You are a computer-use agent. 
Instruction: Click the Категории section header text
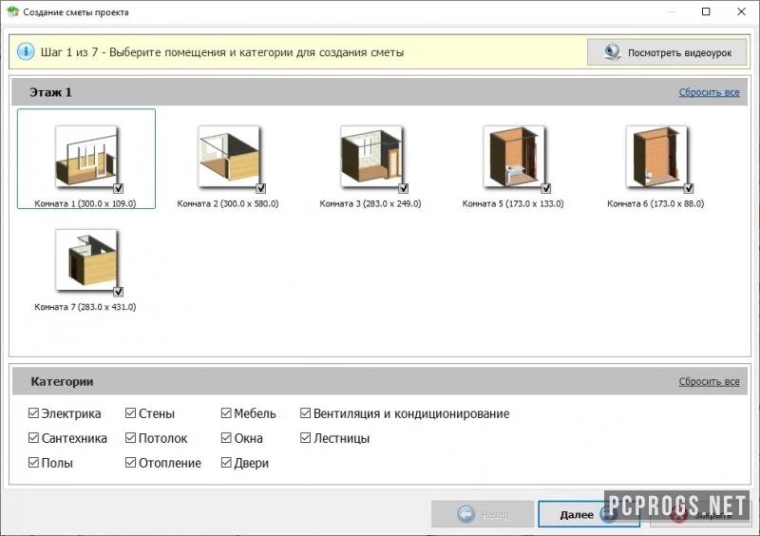point(62,382)
